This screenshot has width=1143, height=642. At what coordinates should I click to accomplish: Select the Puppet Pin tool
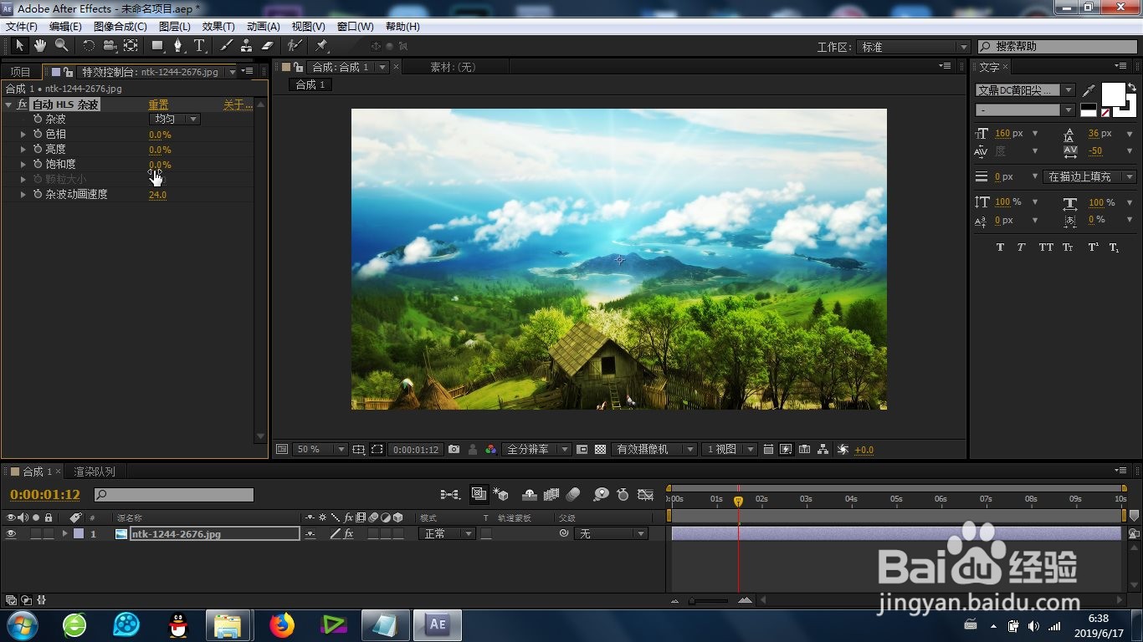[322, 46]
